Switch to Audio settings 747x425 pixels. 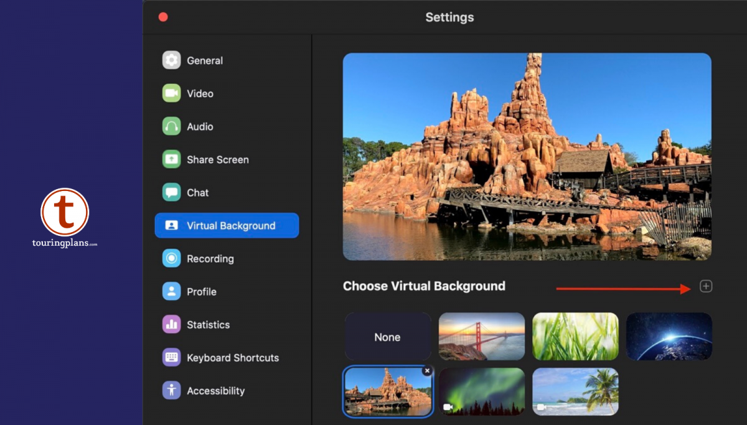(x=227, y=126)
